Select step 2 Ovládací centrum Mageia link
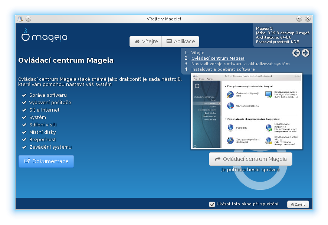Image resolution: width=328 pixels, height=225 pixels. pyautogui.click(x=218, y=58)
